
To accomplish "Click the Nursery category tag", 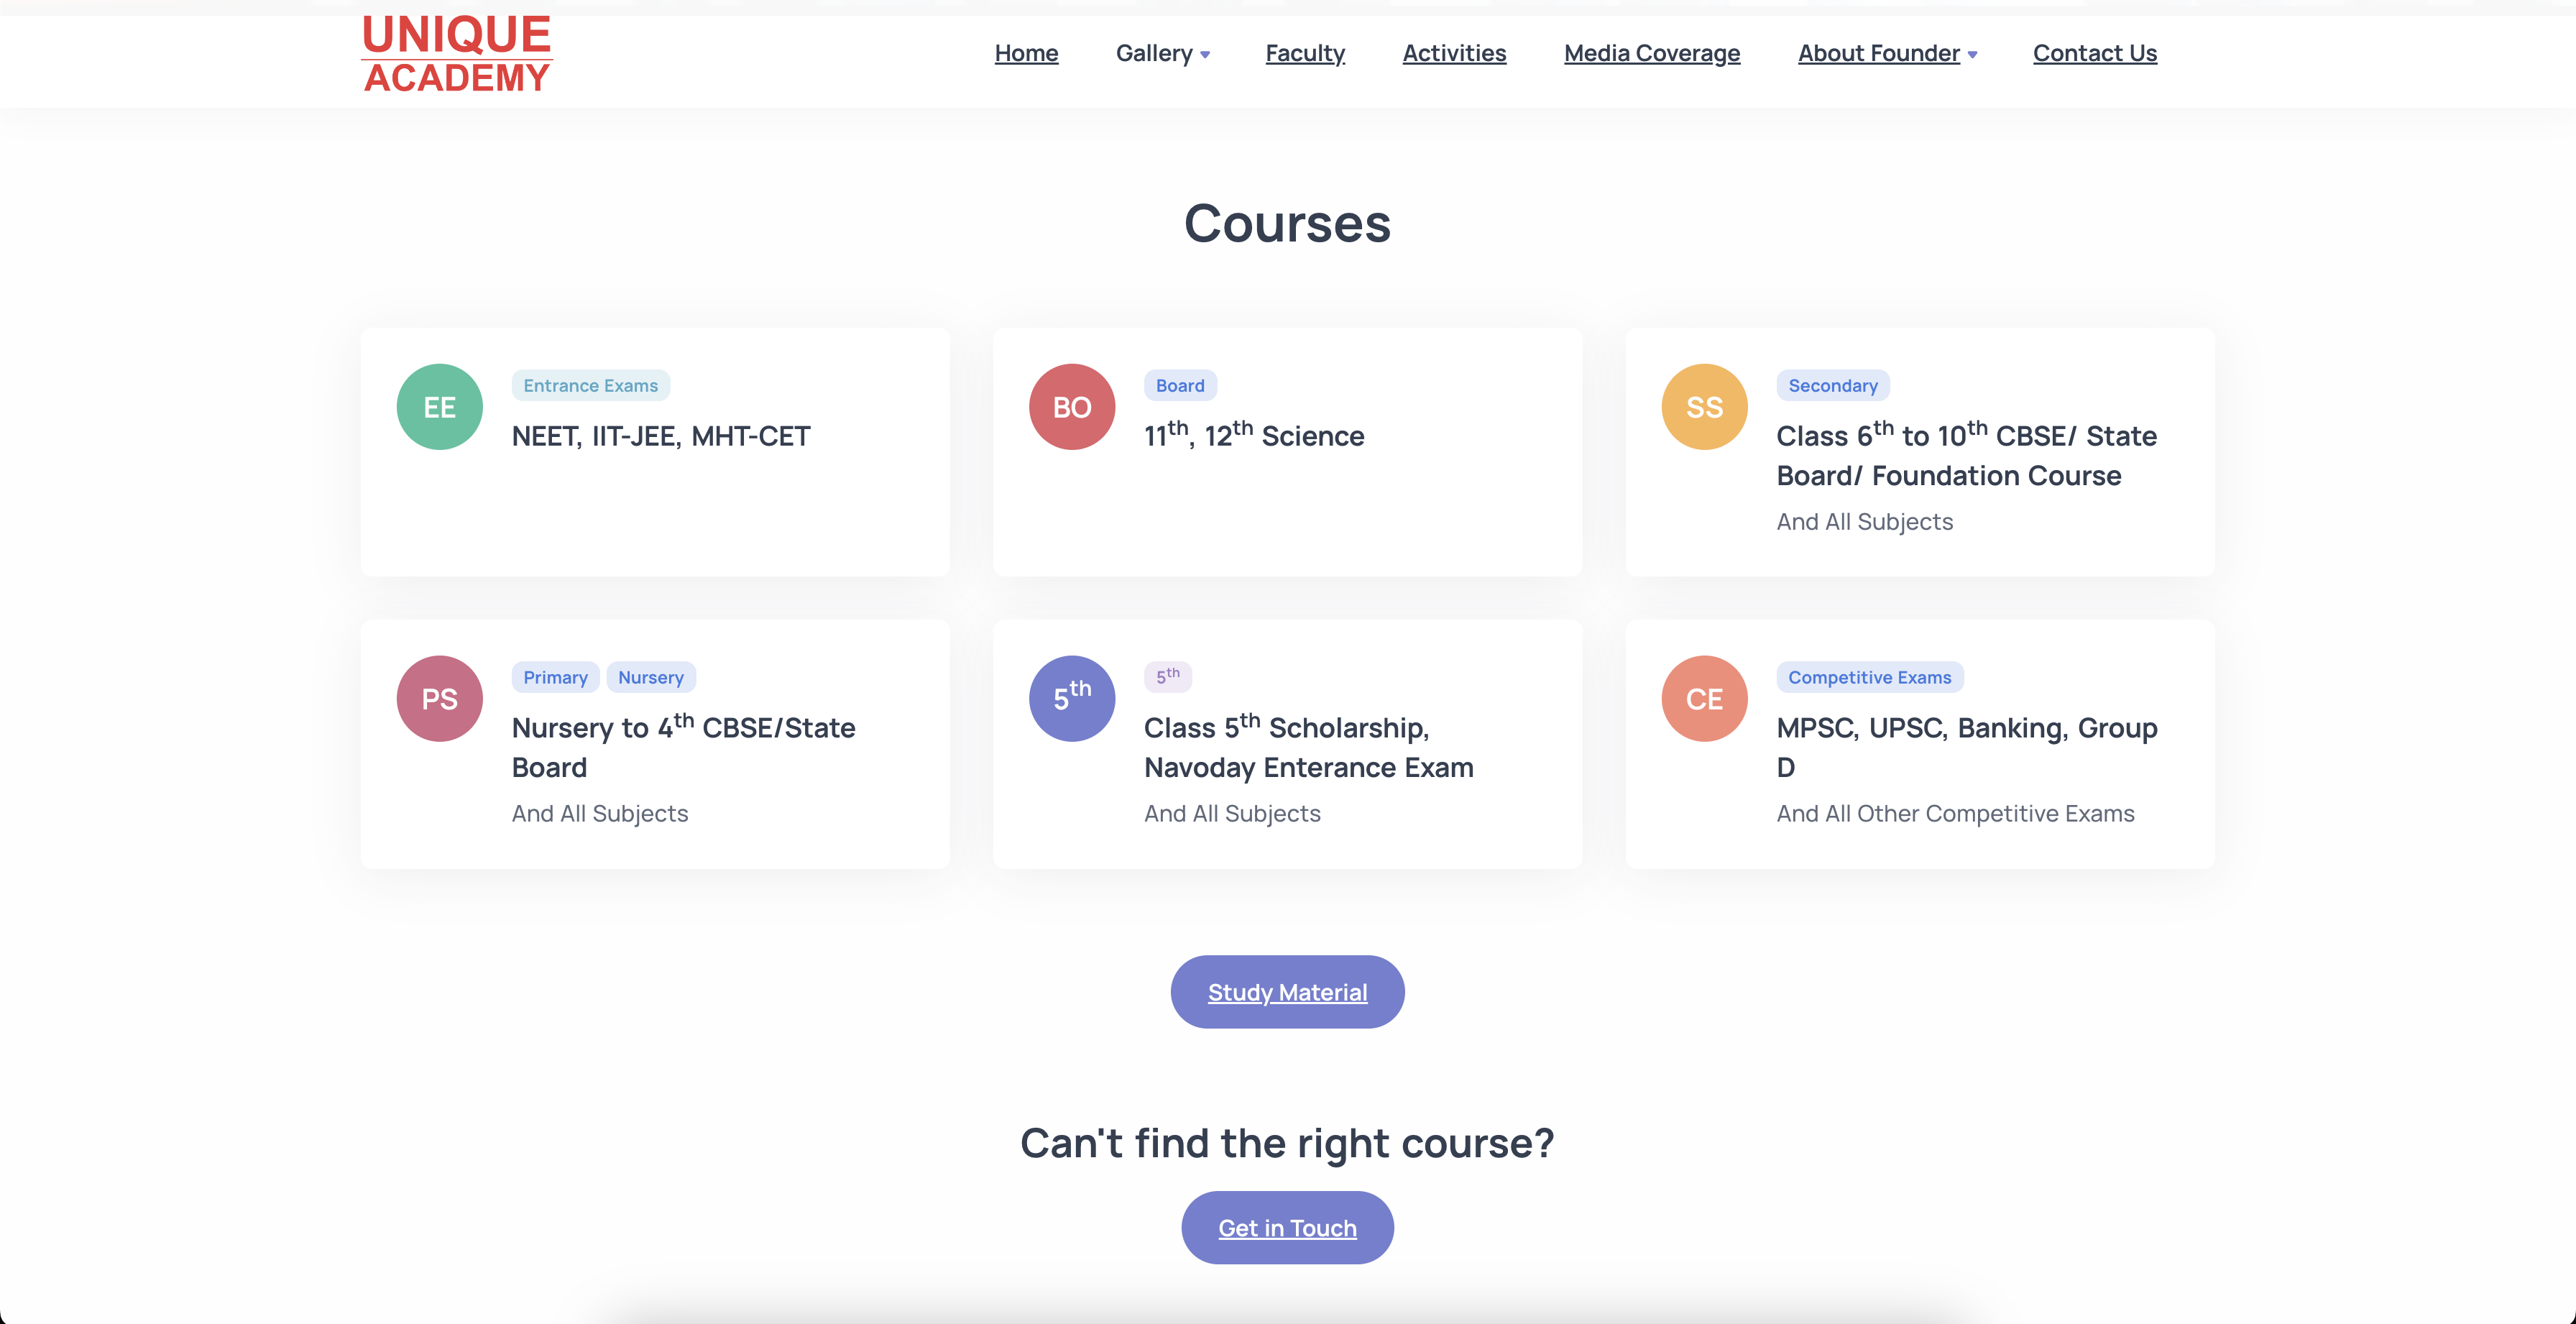I will 650,678.
